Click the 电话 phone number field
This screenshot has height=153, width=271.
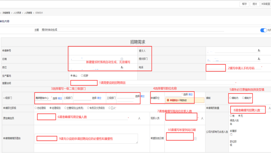pos(234,67)
